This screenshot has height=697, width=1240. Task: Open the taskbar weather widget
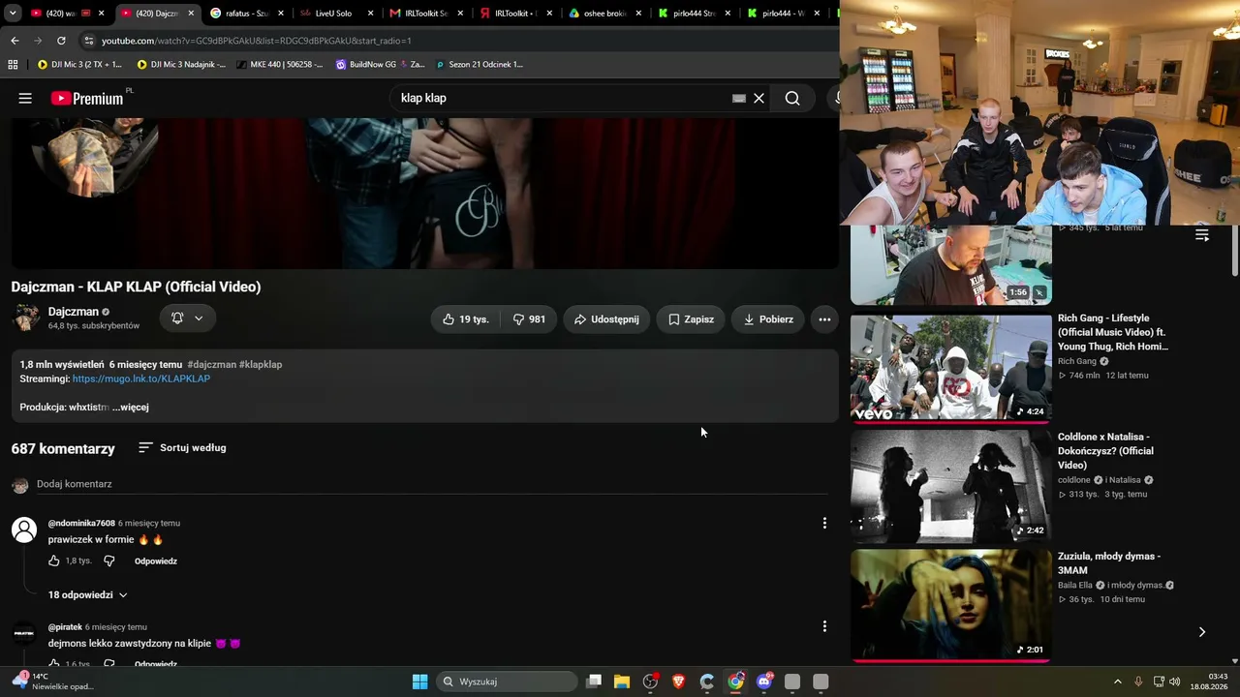click(54, 682)
